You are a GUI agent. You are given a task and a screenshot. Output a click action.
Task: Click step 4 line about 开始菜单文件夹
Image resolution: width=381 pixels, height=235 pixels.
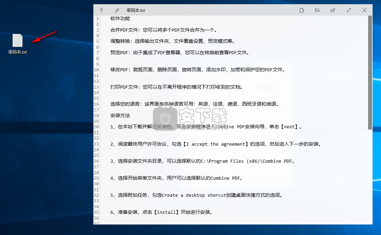click(177, 178)
